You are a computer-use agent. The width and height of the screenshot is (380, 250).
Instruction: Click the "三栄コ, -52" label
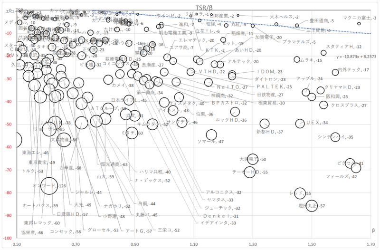coord(169,230)
